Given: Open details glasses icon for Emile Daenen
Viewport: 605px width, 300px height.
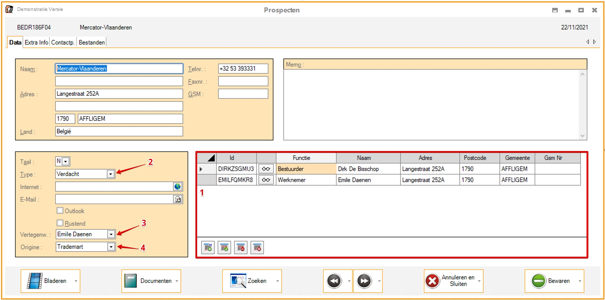Looking at the screenshot, I should [x=266, y=180].
